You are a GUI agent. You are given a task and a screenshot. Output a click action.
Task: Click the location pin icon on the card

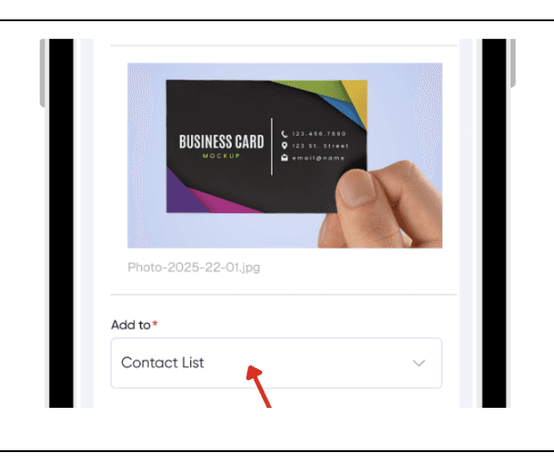(x=284, y=146)
